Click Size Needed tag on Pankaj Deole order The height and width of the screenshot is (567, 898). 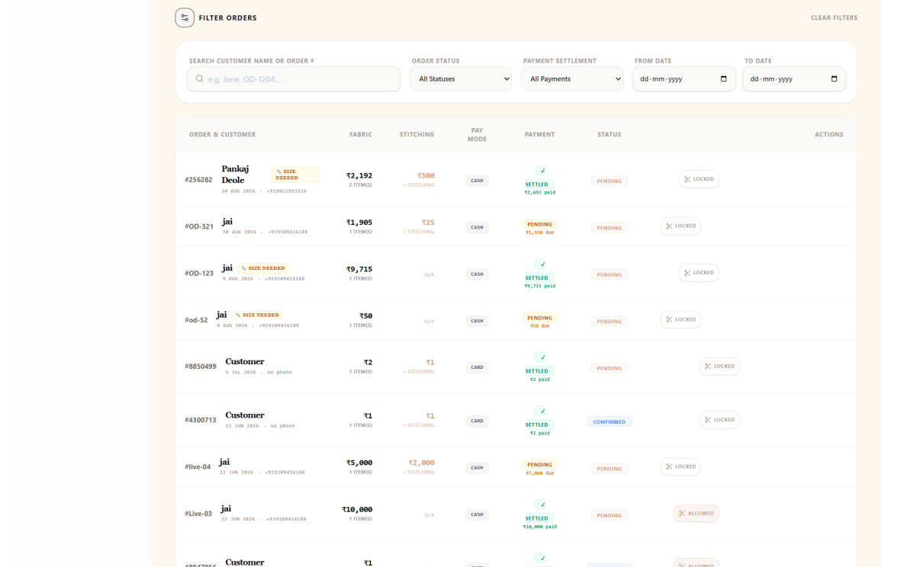[x=295, y=175]
